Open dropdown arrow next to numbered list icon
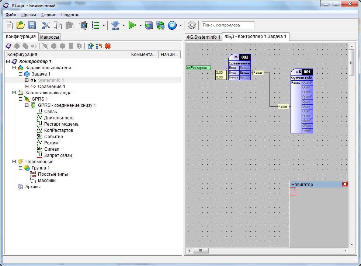This screenshot has width=361, height=266. point(104,25)
